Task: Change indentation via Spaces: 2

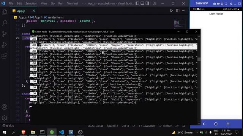Action: point(112,126)
